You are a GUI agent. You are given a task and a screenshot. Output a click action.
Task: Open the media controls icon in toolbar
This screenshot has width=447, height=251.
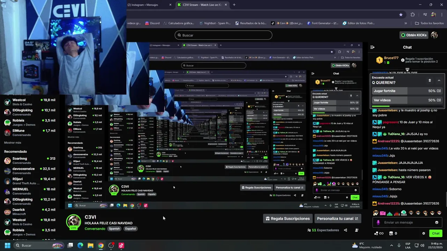425,15
